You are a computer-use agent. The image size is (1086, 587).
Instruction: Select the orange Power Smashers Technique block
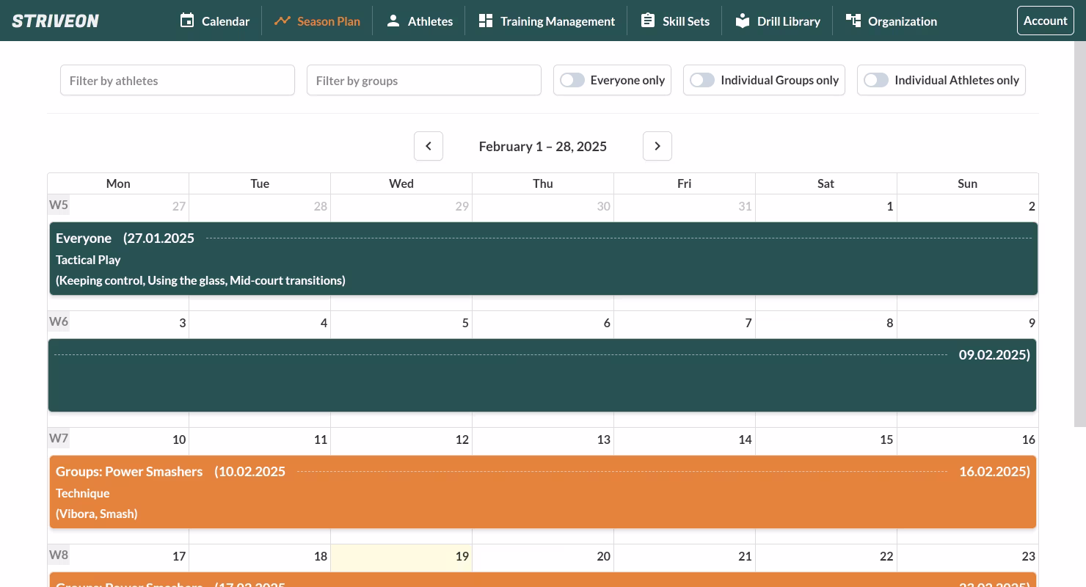pos(543,492)
